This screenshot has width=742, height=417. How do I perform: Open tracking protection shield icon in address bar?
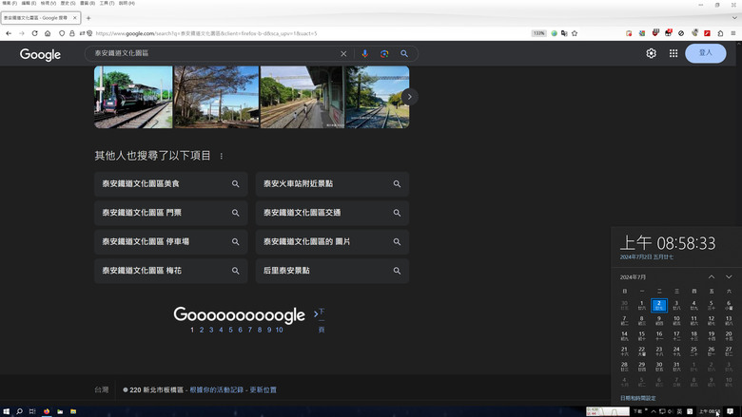[x=62, y=33]
